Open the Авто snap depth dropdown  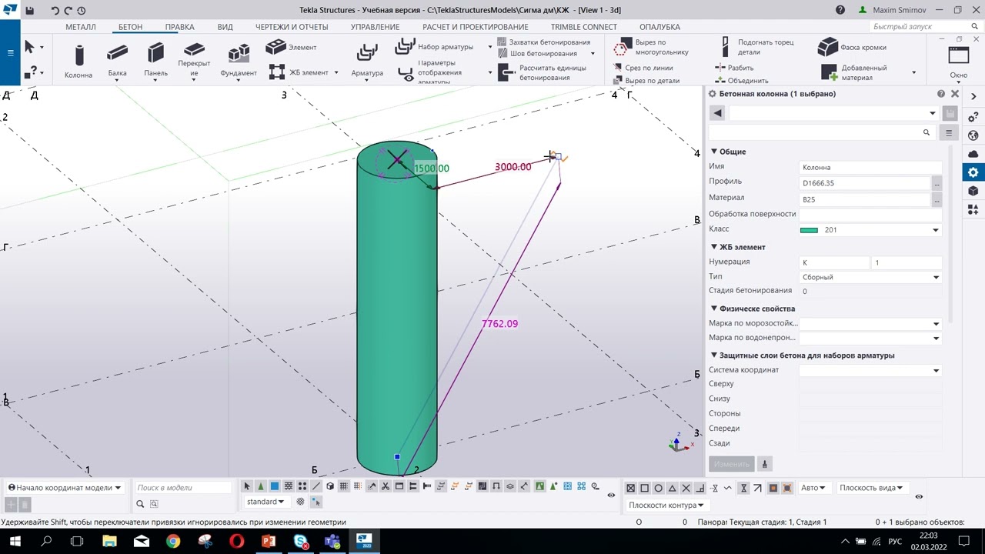click(813, 488)
